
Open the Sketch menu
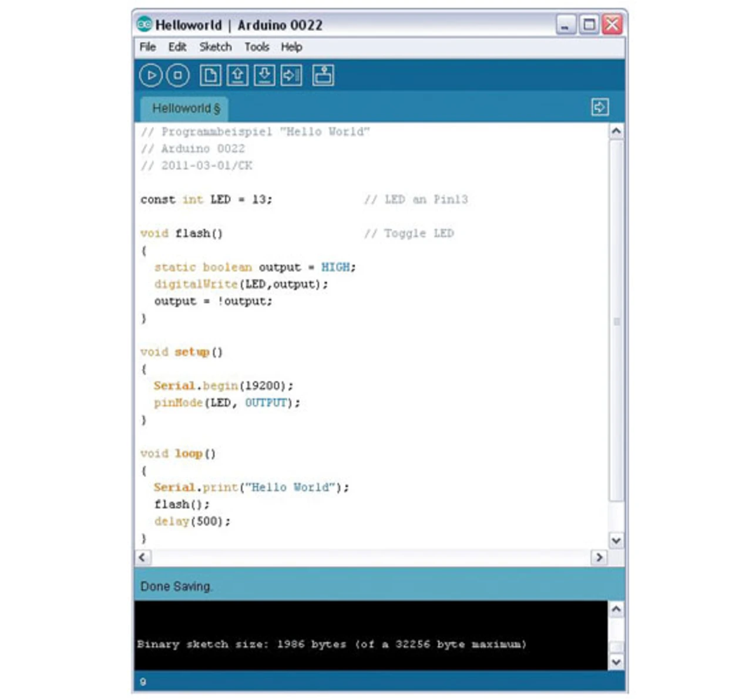tap(215, 47)
